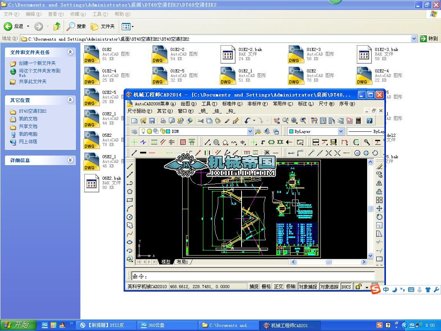This screenshot has height=331, width=441.
Task: Toggle 正交 (Ortho) mode in status bar
Action: (278, 287)
